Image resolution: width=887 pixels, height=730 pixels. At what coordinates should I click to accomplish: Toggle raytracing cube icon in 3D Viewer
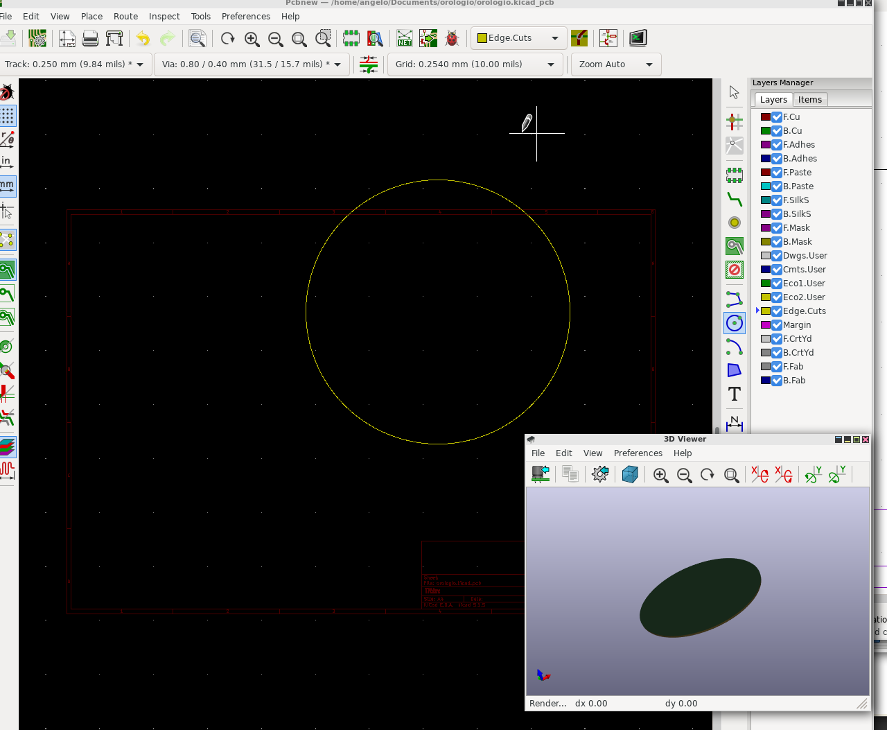pyautogui.click(x=630, y=474)
